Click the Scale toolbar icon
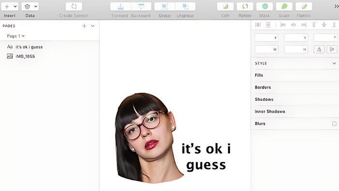This screenshot has height=191, width=339. click(x=284, y=6)
